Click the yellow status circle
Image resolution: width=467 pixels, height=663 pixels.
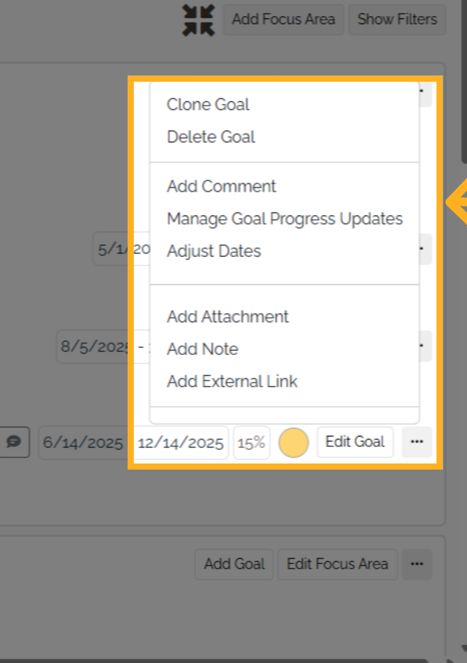pos(293,442)
